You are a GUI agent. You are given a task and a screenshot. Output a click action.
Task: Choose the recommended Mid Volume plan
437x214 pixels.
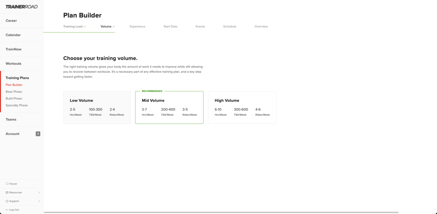coord(169,107)
